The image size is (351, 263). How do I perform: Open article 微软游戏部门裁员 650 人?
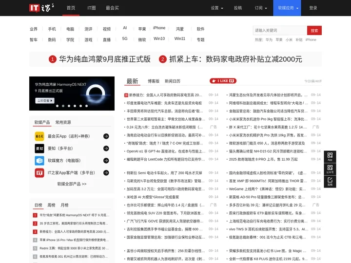click(267, 143)
